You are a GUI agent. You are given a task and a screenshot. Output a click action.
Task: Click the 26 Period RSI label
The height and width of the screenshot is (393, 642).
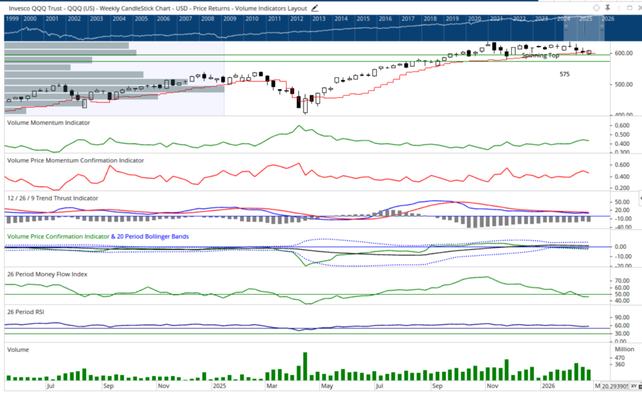[x=25, y=312]
